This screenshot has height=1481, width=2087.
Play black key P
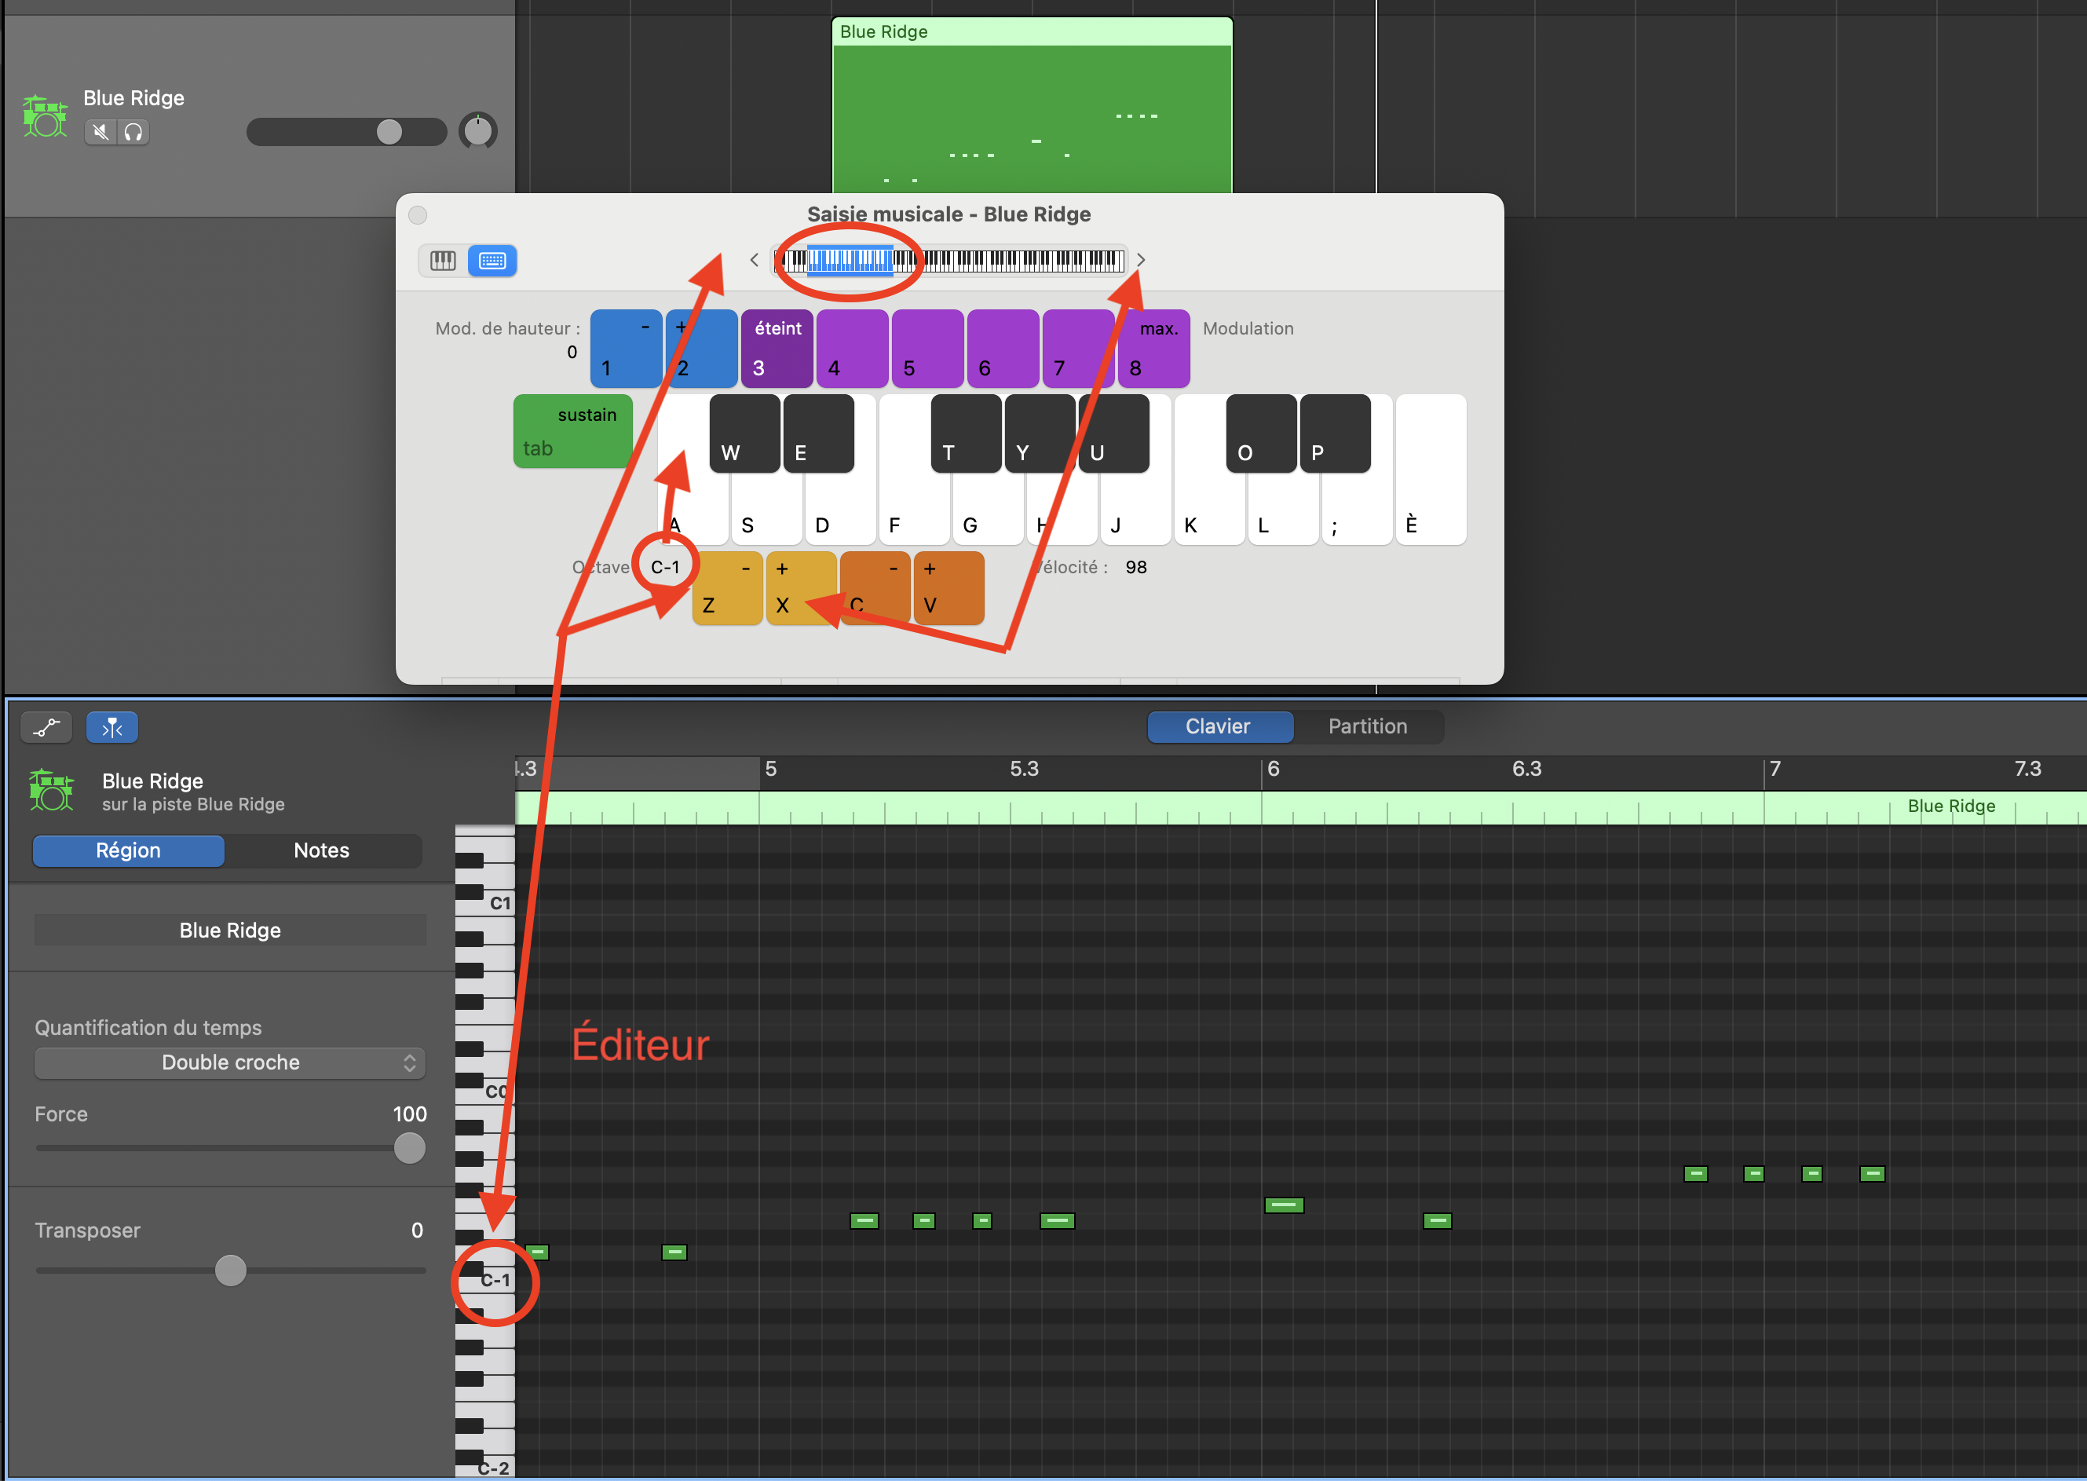click(1336, 433)
